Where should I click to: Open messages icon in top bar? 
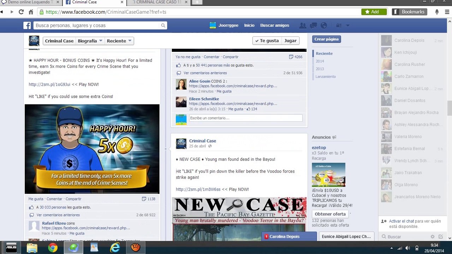pyautogui.click(x=313, y=25)
